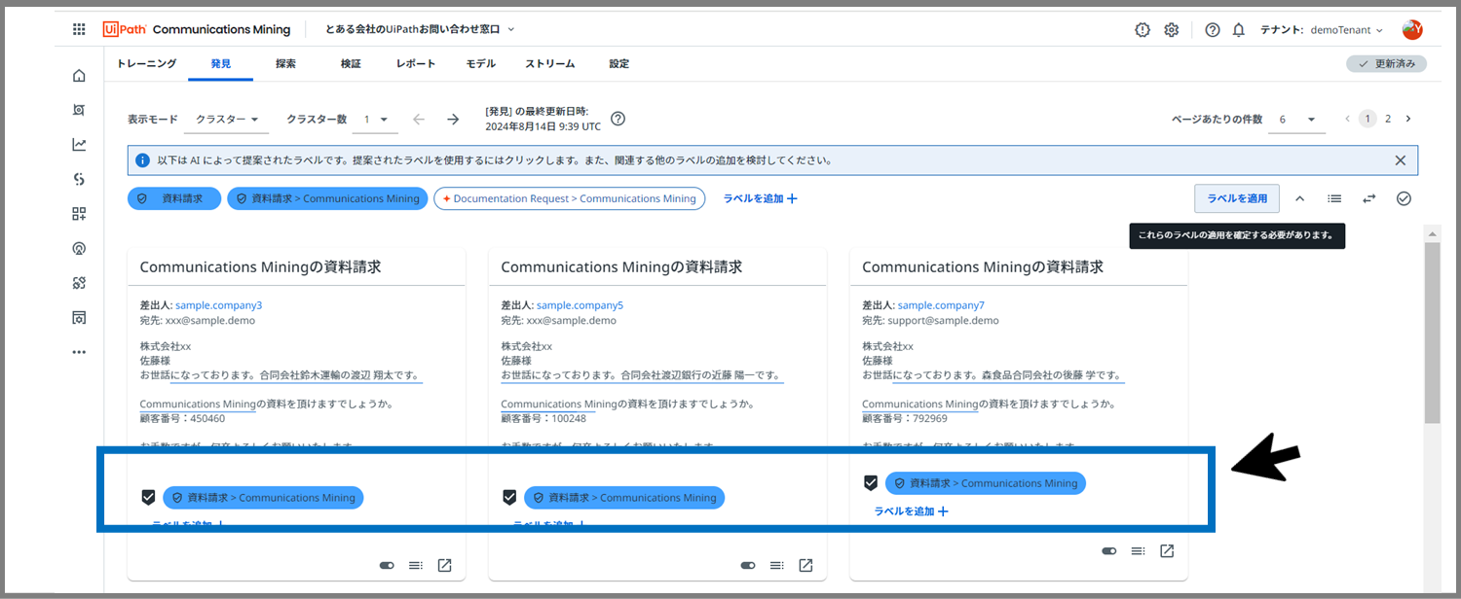Viewport: 1461px width, 599px height.
Task: Open the alert badge icon in header
Action: tap(1143, 30)
